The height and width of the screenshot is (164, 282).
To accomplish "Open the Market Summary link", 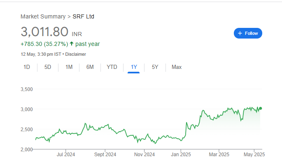I will pyautogui.click(x=43, y=16).
